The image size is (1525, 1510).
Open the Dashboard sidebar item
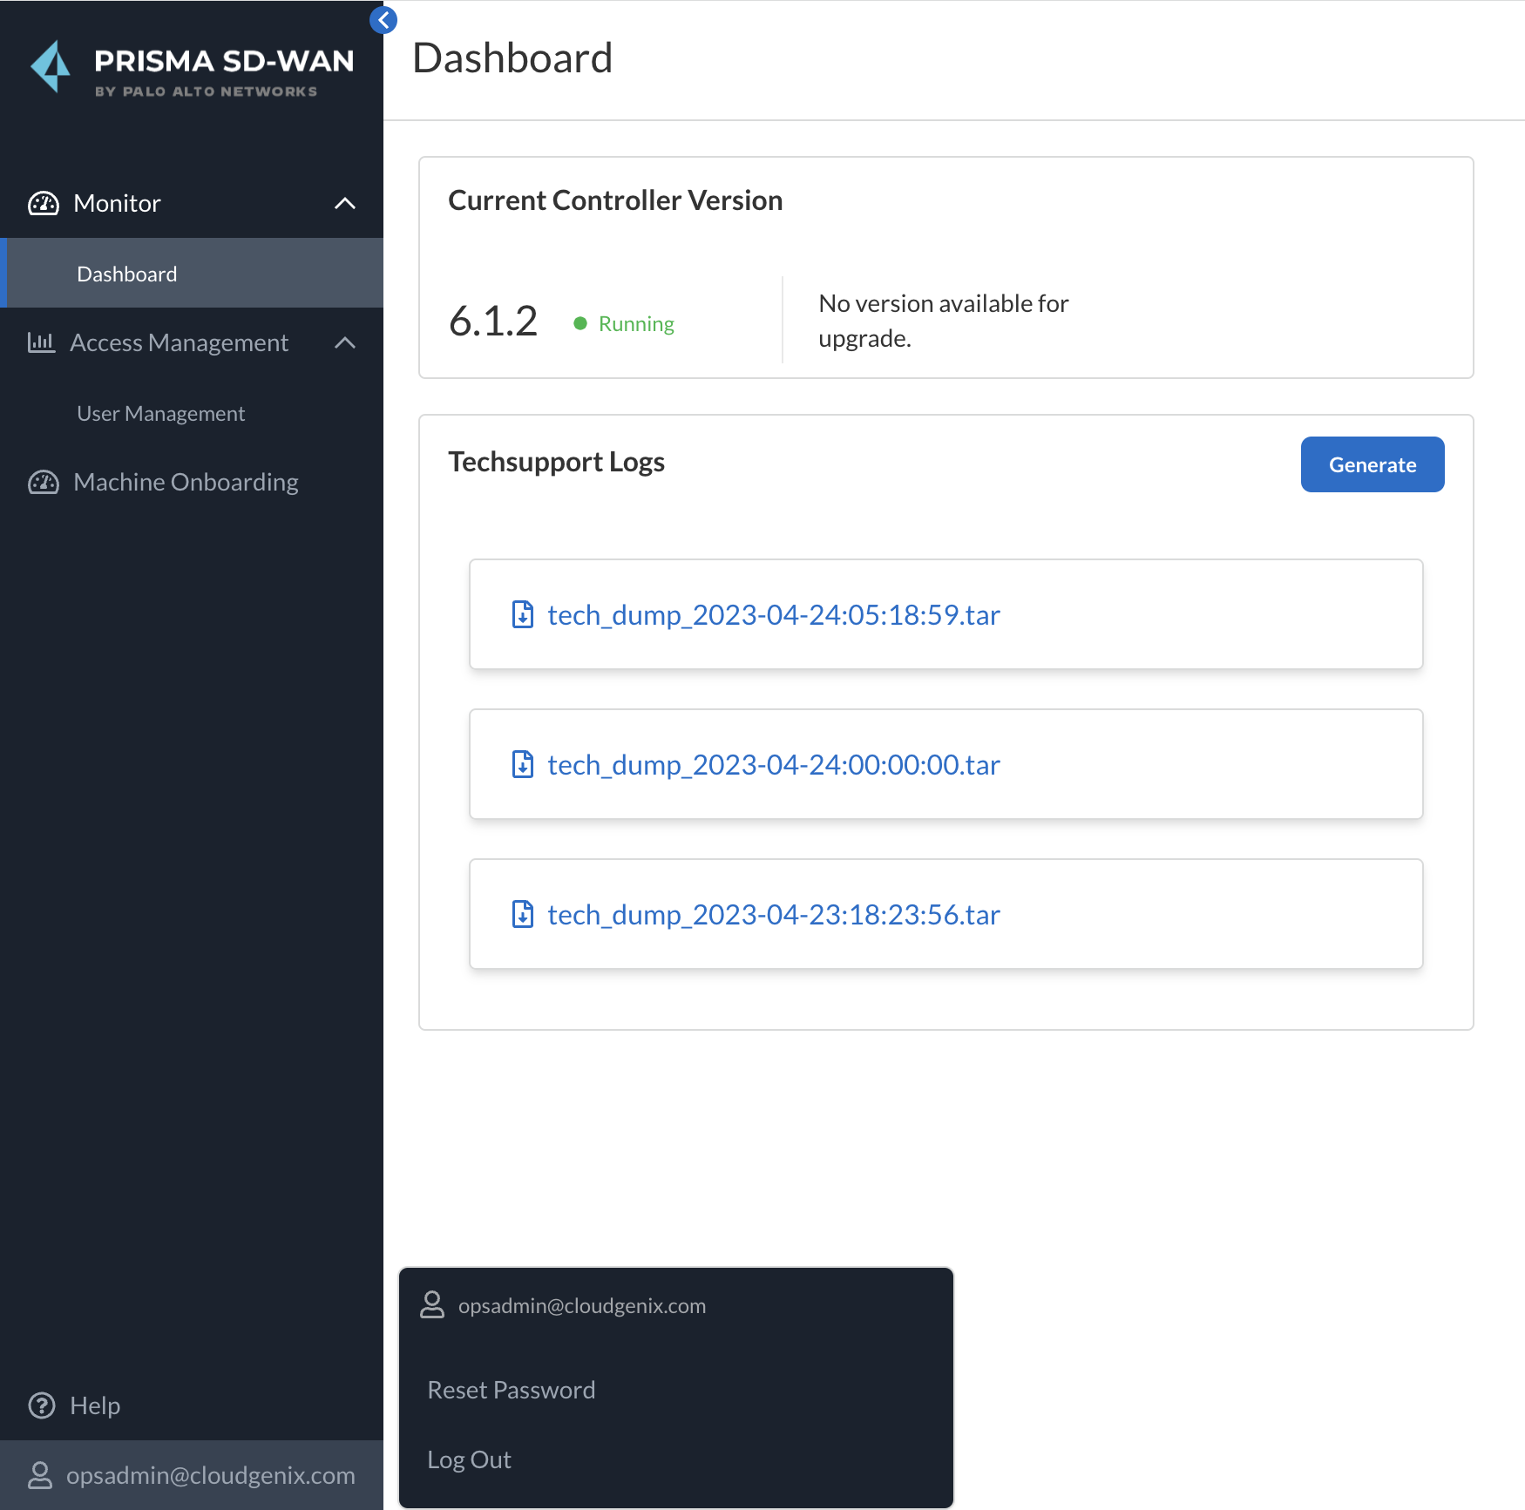click(x=127, y=274)
